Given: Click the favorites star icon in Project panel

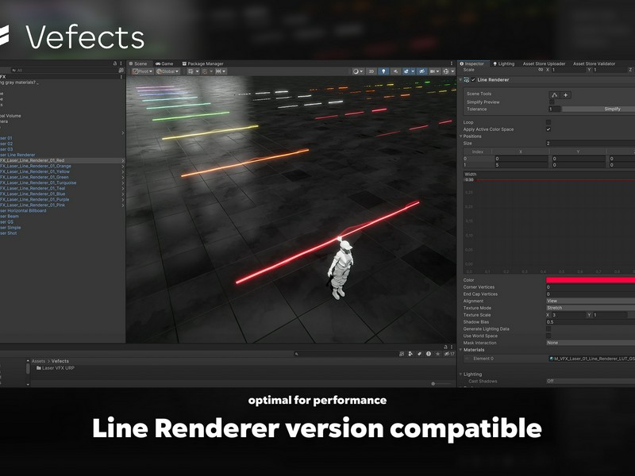Looking at the screenshot, I should coord(438,354).
